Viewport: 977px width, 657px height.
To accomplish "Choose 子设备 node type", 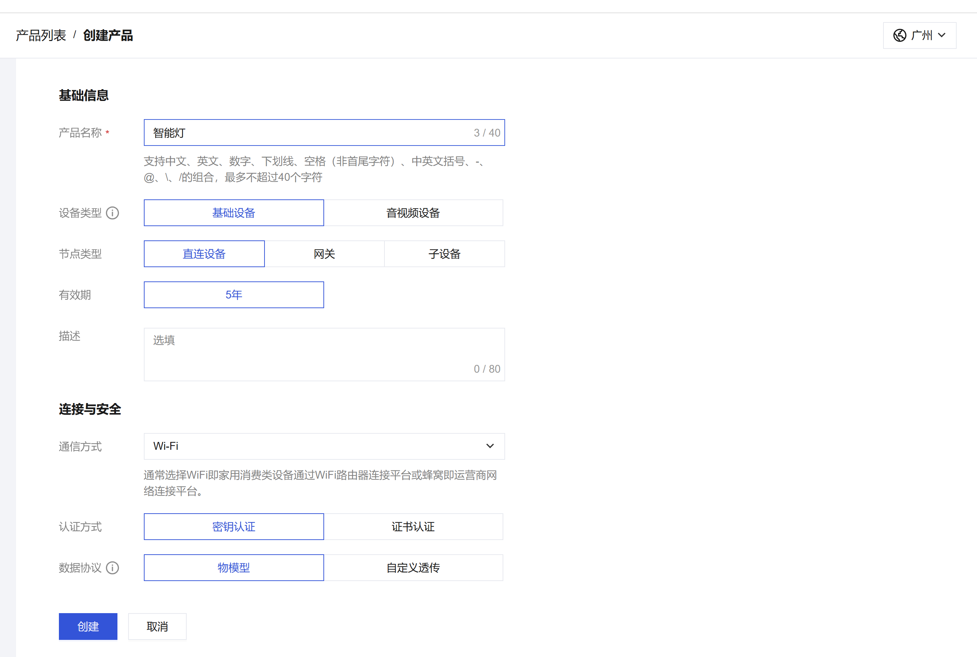I will 444,254.
